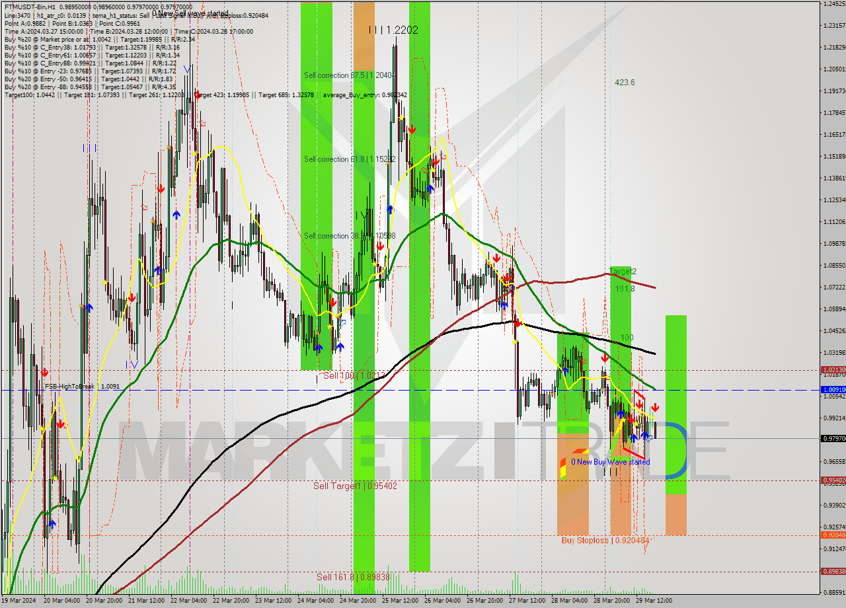Click the '0 New Buy Wave started' text

click(x=610, y=462)
